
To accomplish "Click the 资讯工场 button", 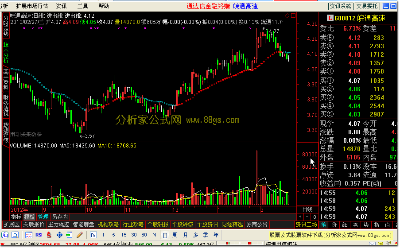I will 306,225.
